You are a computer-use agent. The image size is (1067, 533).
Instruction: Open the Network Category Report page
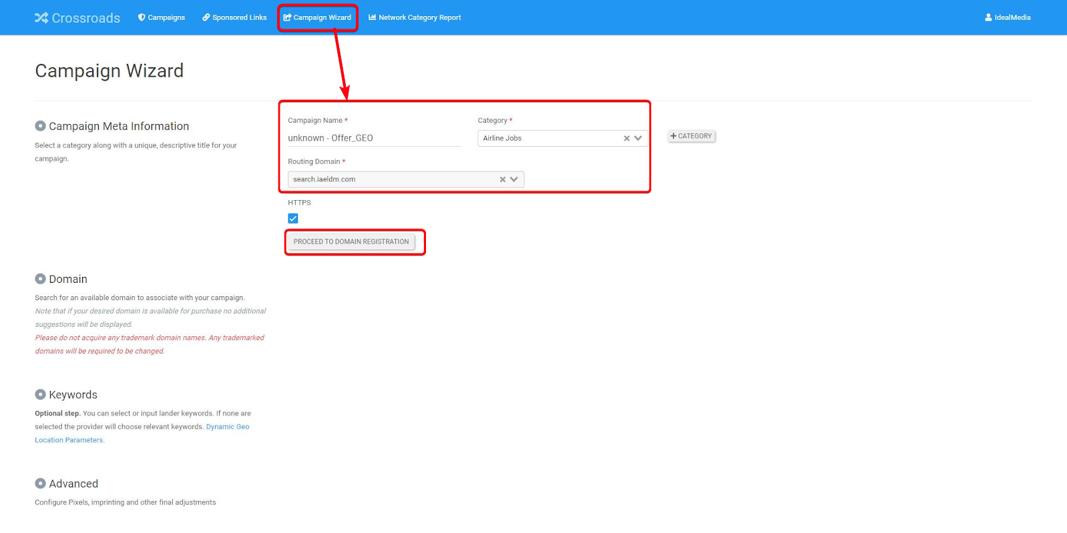tap(415, 17)
